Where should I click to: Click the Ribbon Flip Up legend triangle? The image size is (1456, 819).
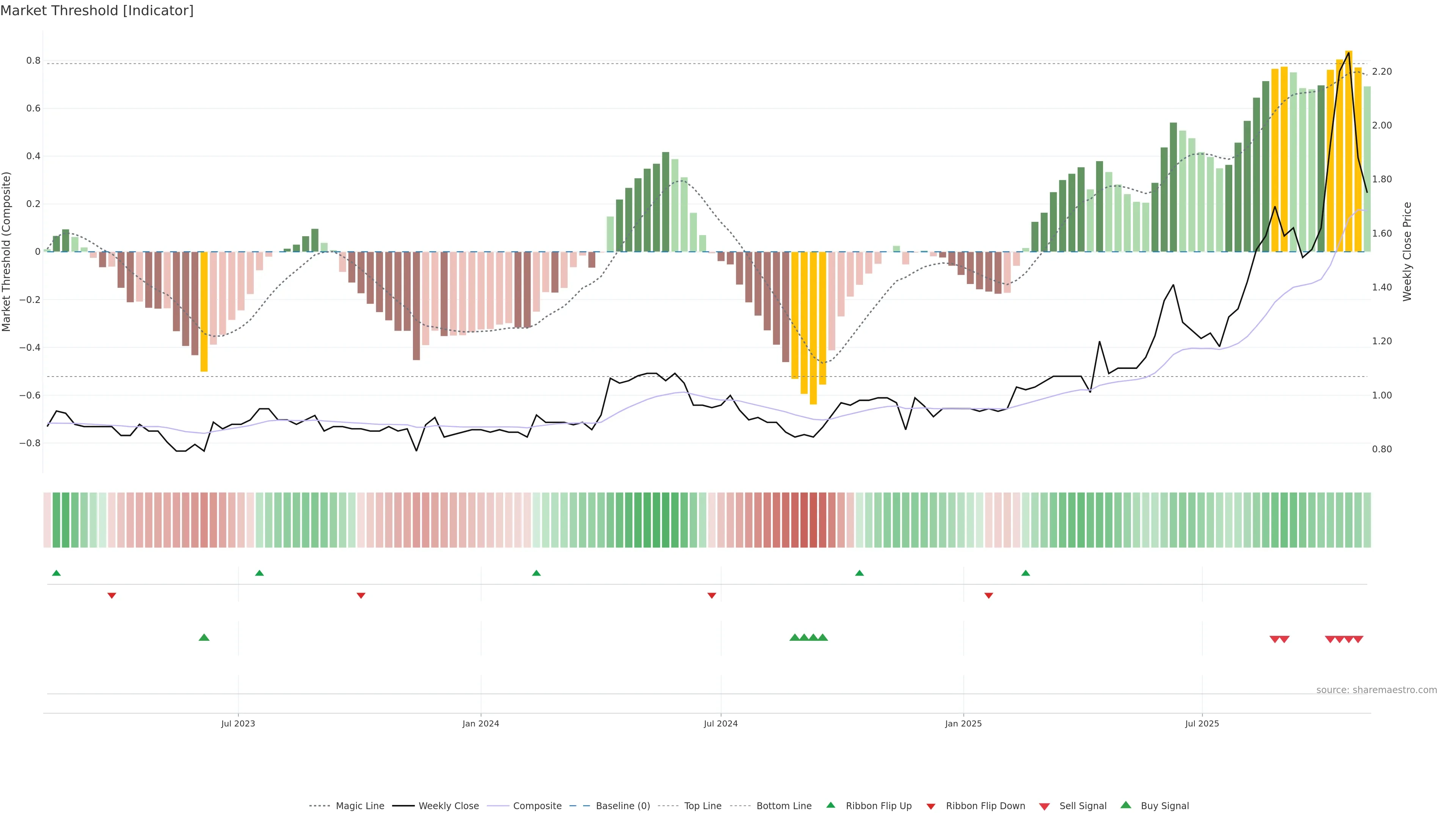[x=830, y=805]
